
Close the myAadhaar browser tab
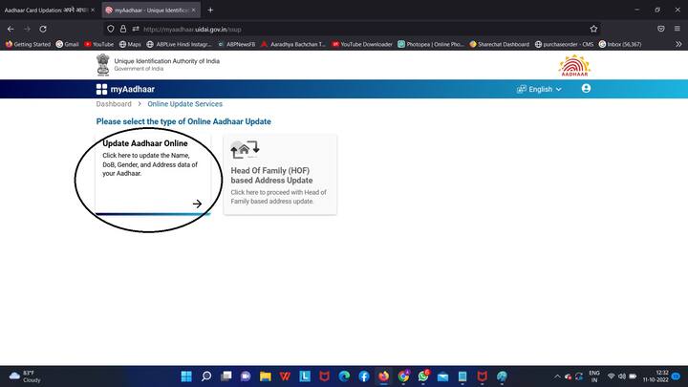coord(193,10)
